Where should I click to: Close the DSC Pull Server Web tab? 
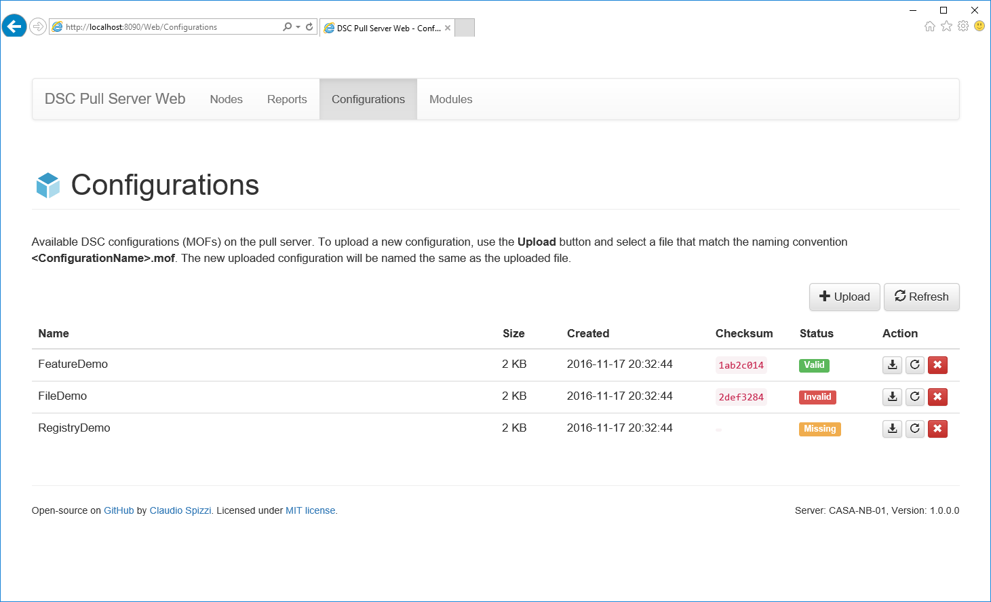point(448,28)
